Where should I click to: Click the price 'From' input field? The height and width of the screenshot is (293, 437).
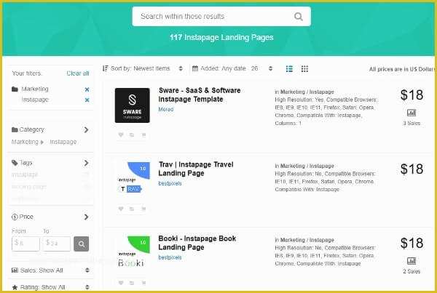(x=25, y=244)
